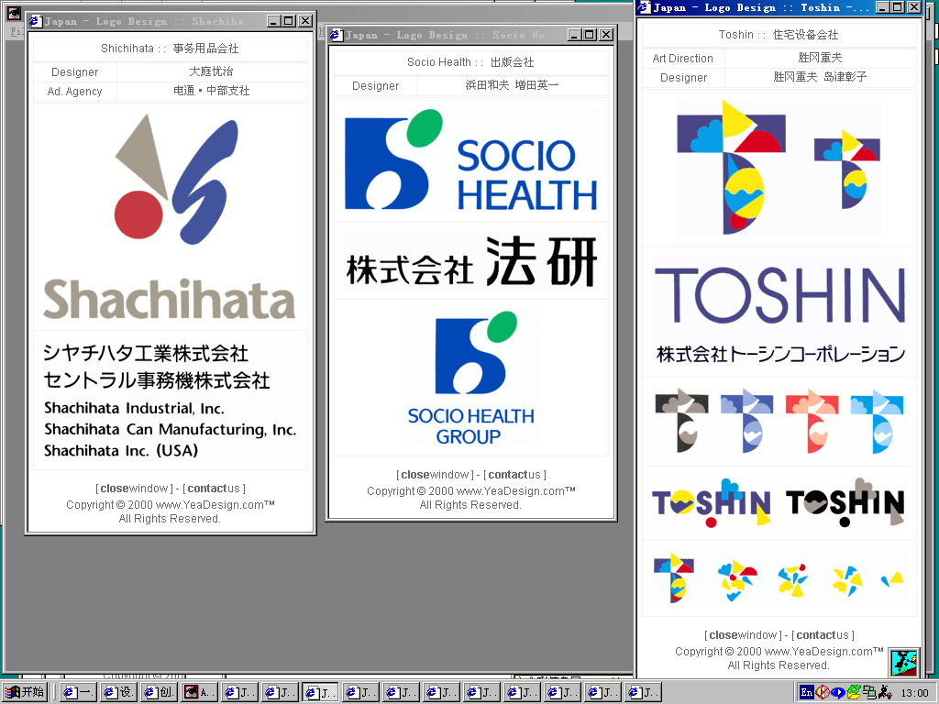Close the Toshin window
This screenshot has height=704, width=939.
tap(914, 7)
